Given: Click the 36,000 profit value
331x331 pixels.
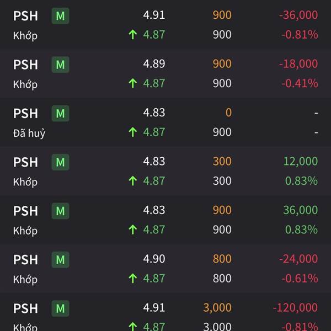Looking at the screenshot, I should [301, 210].
